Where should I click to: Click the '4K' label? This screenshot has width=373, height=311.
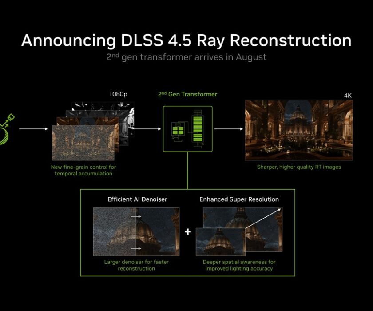point(348,96)
